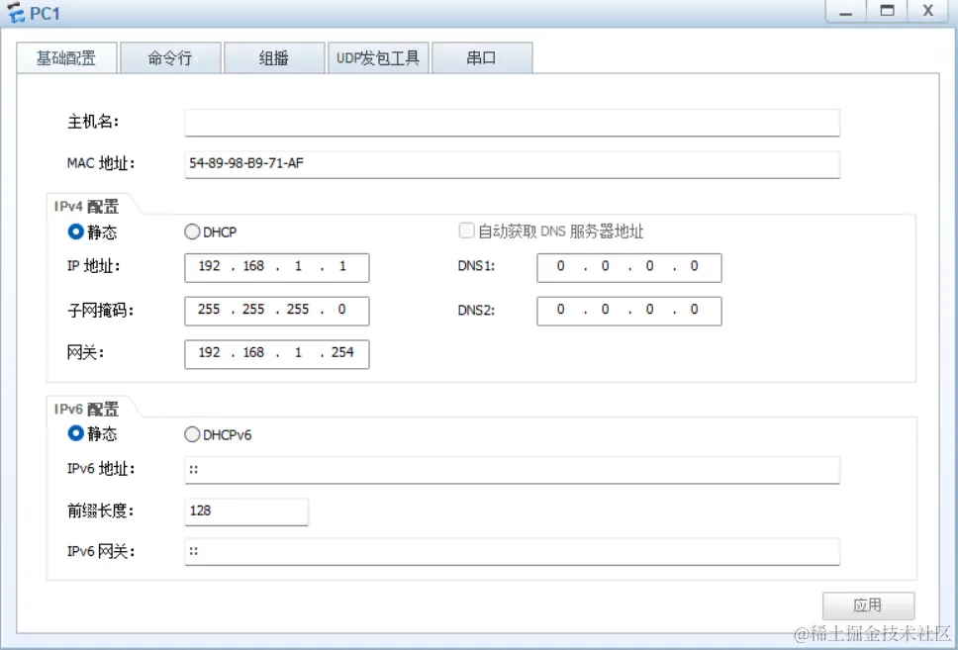This screenshot has width=958, height=650.
Task: Focus the 子网掩码 subnet mask field
Action: [276, 311]
